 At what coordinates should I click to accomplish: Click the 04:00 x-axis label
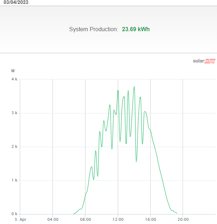pyautogui.click(x=53, y=219)
